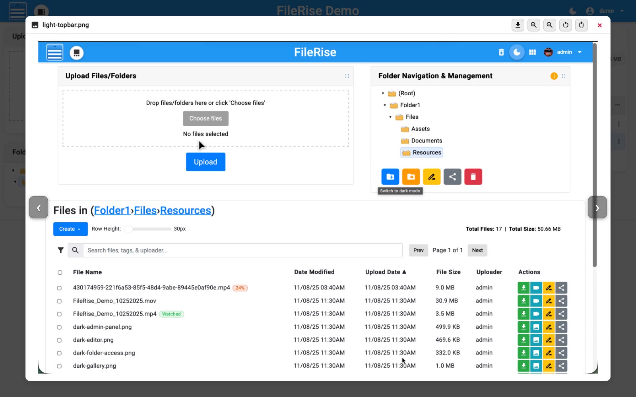Grab the Upload Files/Folders card drag handle
The height and width of the screenshot is (397, 636).
click(347, 76)
